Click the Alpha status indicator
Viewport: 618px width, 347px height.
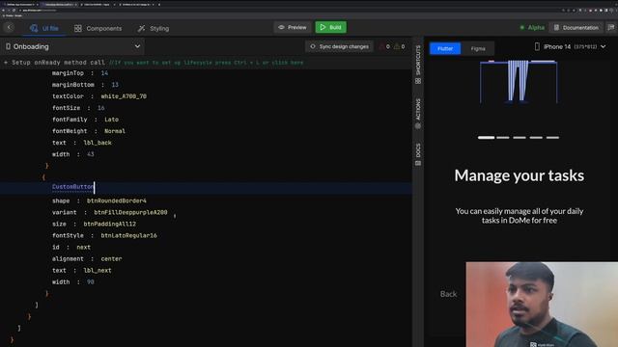tap(532, 28)
